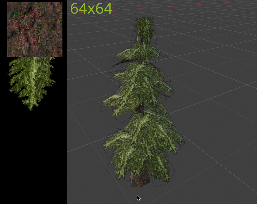Select the pine tree model in viewport
257x204 pixels.
coord(142,102)
